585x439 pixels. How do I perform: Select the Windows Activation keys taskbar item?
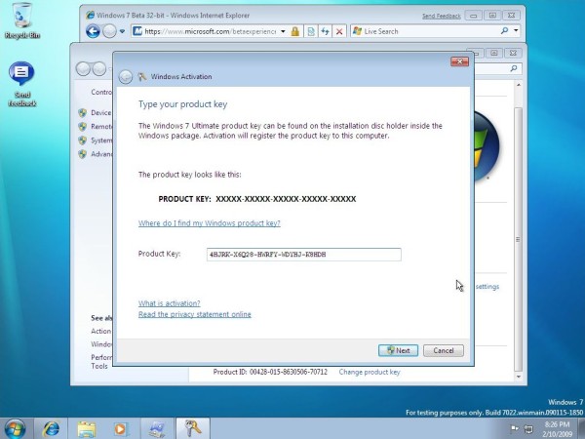tap(193, 428)
